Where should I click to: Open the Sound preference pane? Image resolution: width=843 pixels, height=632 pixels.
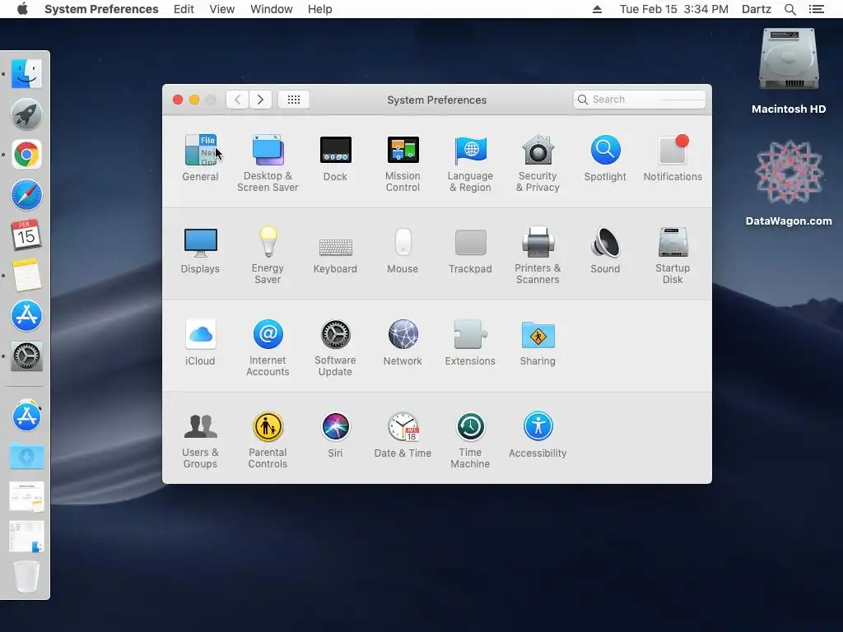(x=605, y=250)
